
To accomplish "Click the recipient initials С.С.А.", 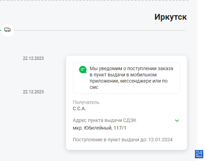I will (79, 108).
